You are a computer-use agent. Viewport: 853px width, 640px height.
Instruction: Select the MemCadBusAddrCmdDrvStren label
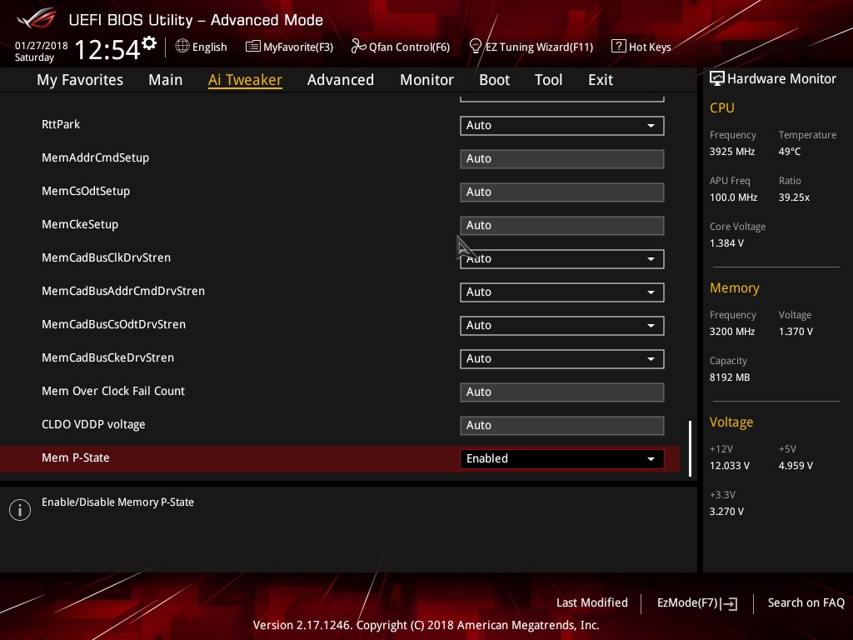[x=123, y=291]
